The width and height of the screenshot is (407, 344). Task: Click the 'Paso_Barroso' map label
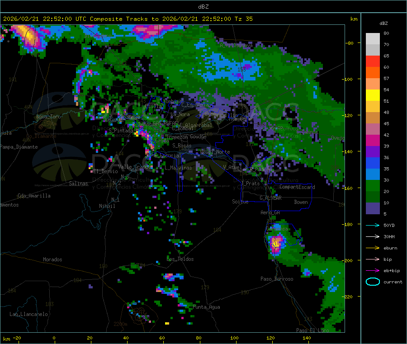(277, 279)
